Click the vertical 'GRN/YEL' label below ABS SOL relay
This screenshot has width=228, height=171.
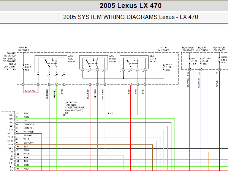pyautogui.click(x=55, y=94)
